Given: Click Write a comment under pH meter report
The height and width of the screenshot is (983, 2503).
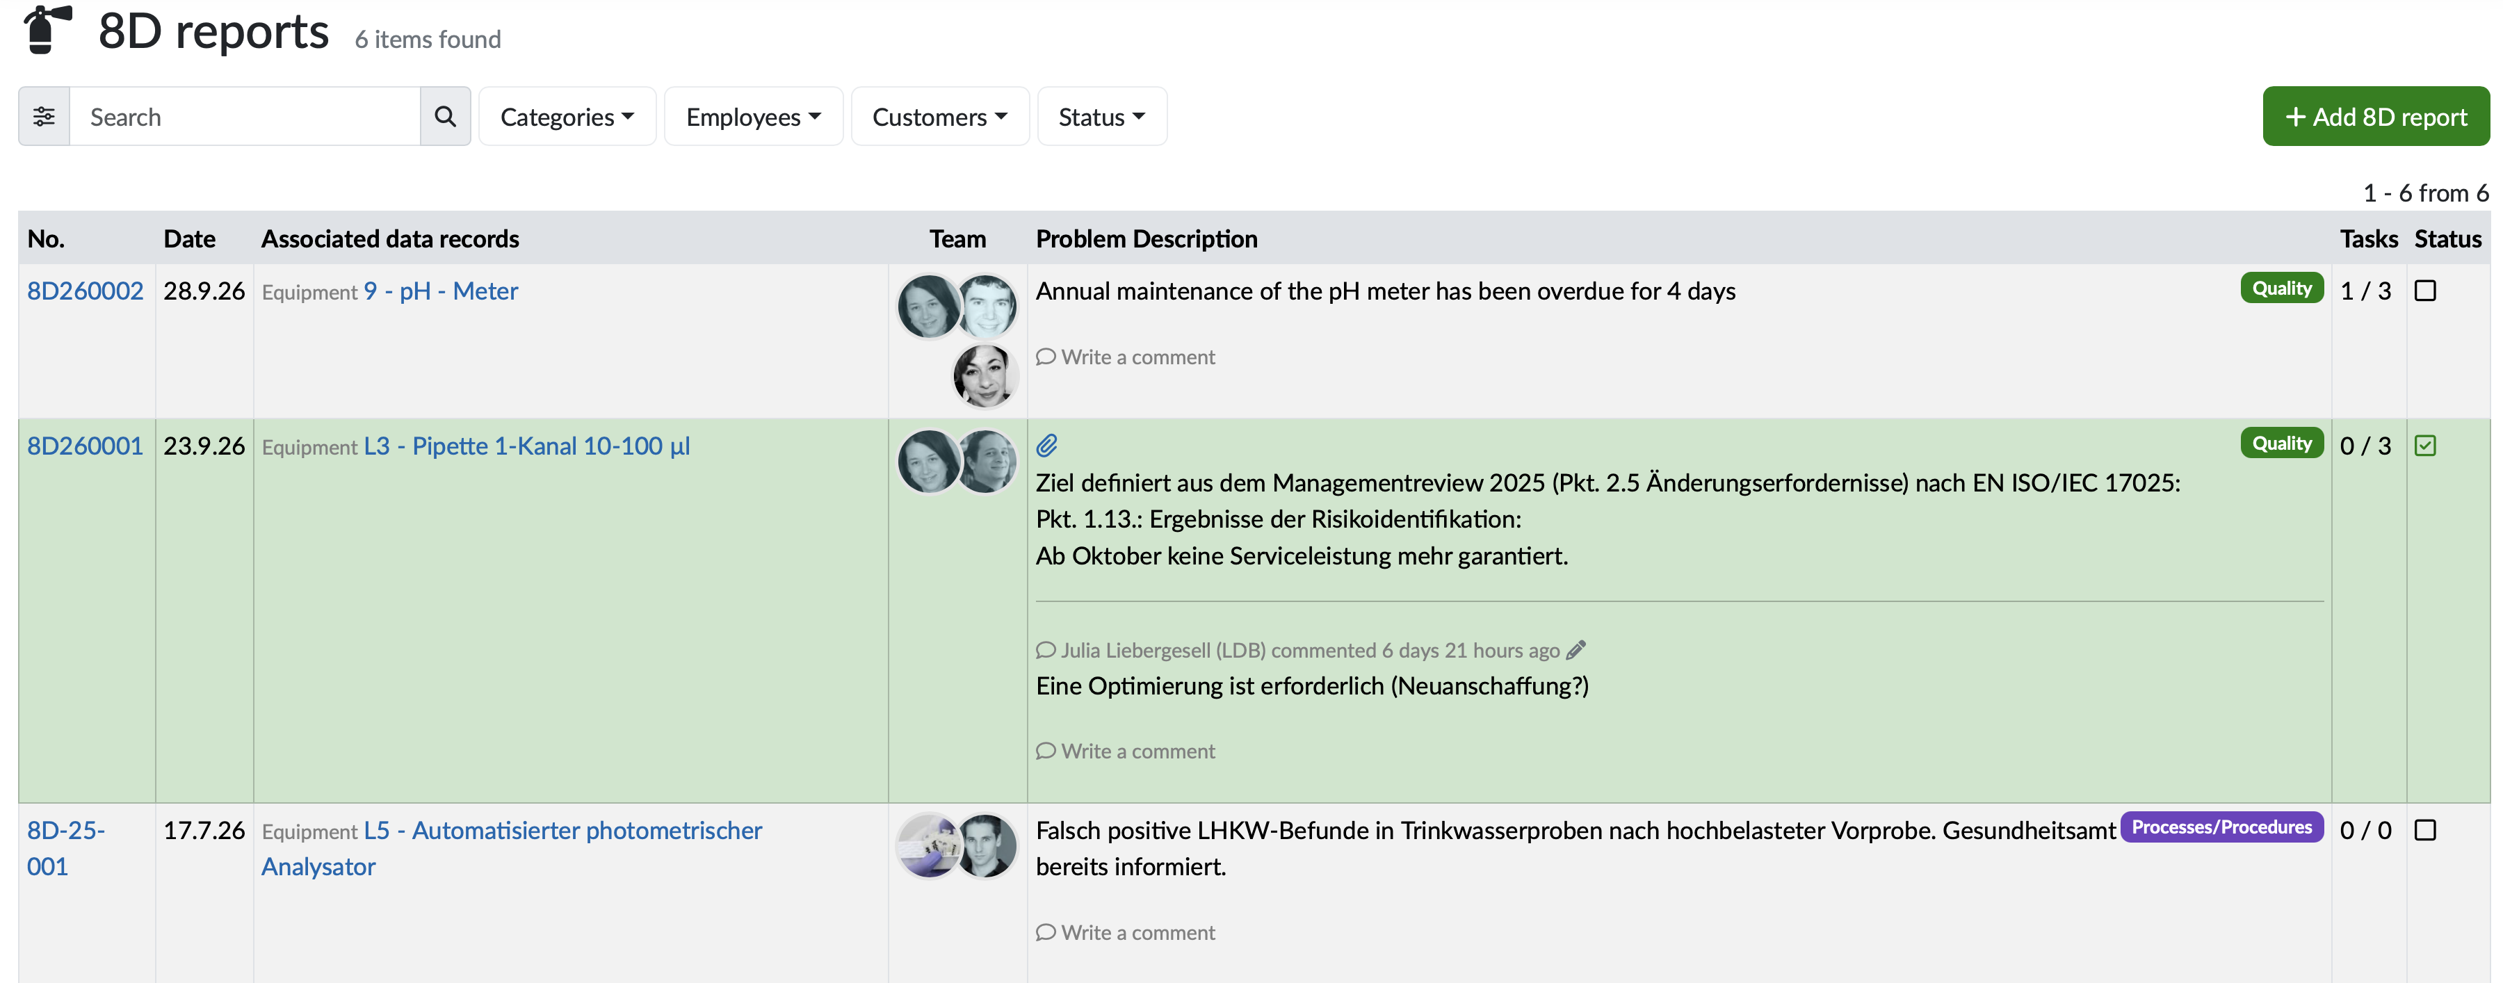Looking at the screenshot, I should tap(1125, 357).
